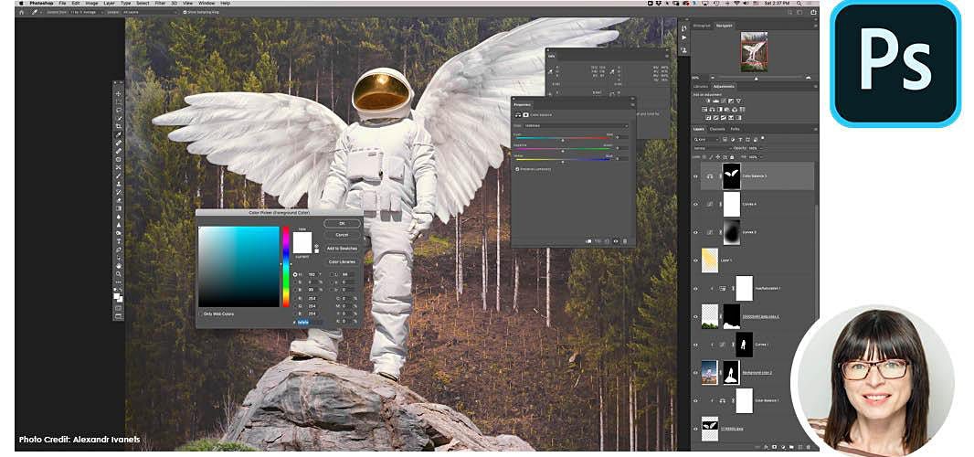Open the layer blend mode dropdown
This screenshot has width=974, height=457.
click(713, 149)
